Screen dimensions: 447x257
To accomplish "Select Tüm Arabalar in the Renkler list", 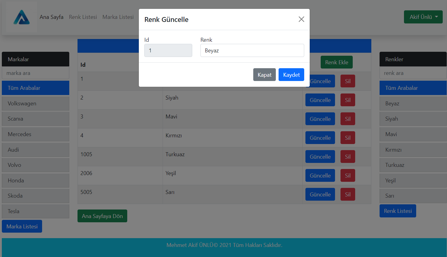I will [413, 88].
